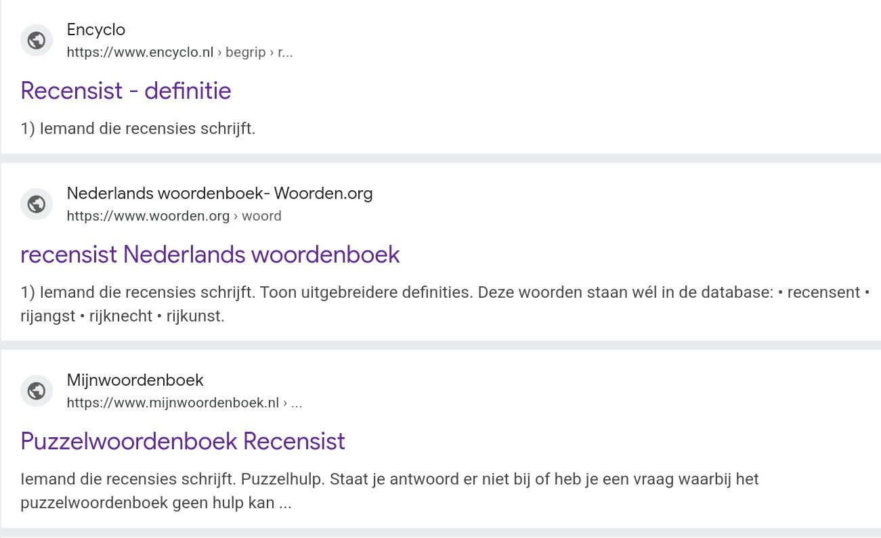Click the globe icon beside Encyclo
Viewport: 881px width, 538px height.
pos(37,41)
